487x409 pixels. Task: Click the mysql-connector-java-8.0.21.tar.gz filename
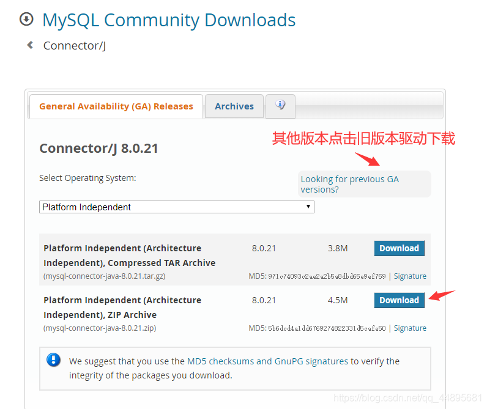click(x=105, y=276)
